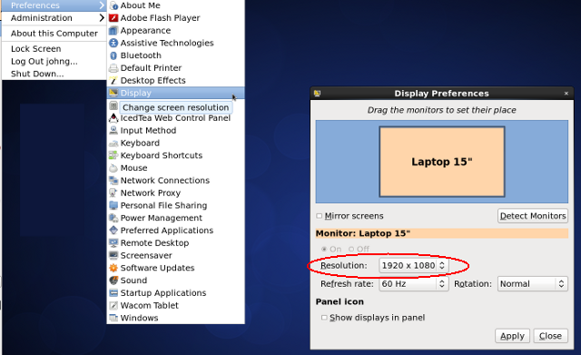
Task: Click the Apply button
Action: [512, 336]
